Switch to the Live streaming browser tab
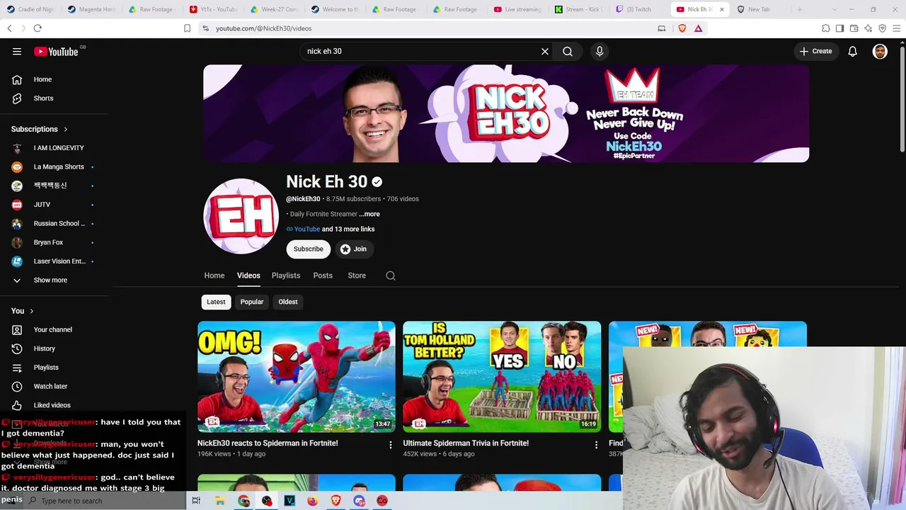The width and height of the screenshot is (906, 510). (519, 9)
